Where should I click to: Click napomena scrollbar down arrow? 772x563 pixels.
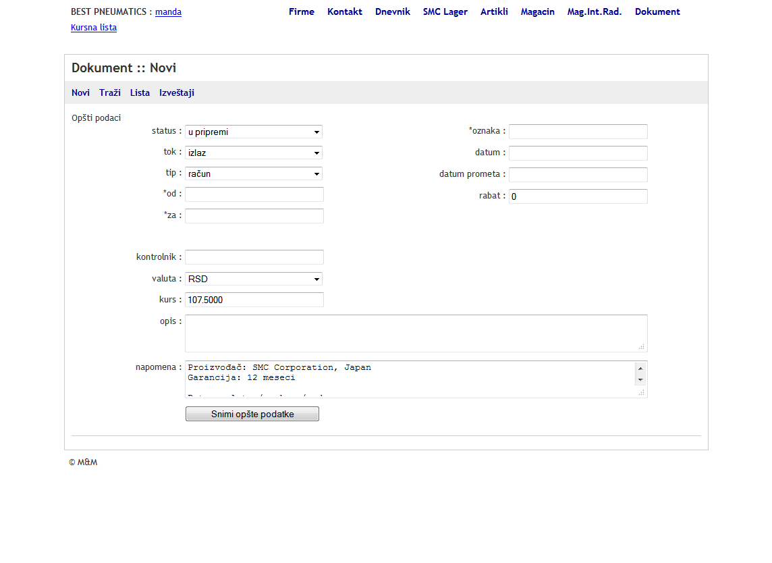click(x=640, y=380)
